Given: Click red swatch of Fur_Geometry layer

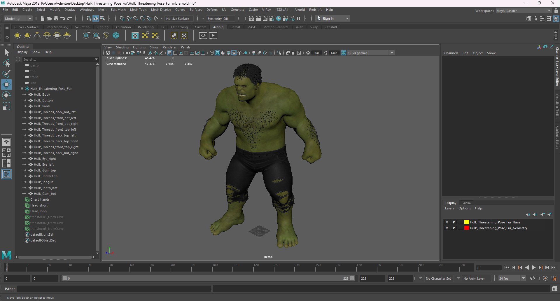Looking at the screenshot, I should pyautogui.click(x=466, y=228).
